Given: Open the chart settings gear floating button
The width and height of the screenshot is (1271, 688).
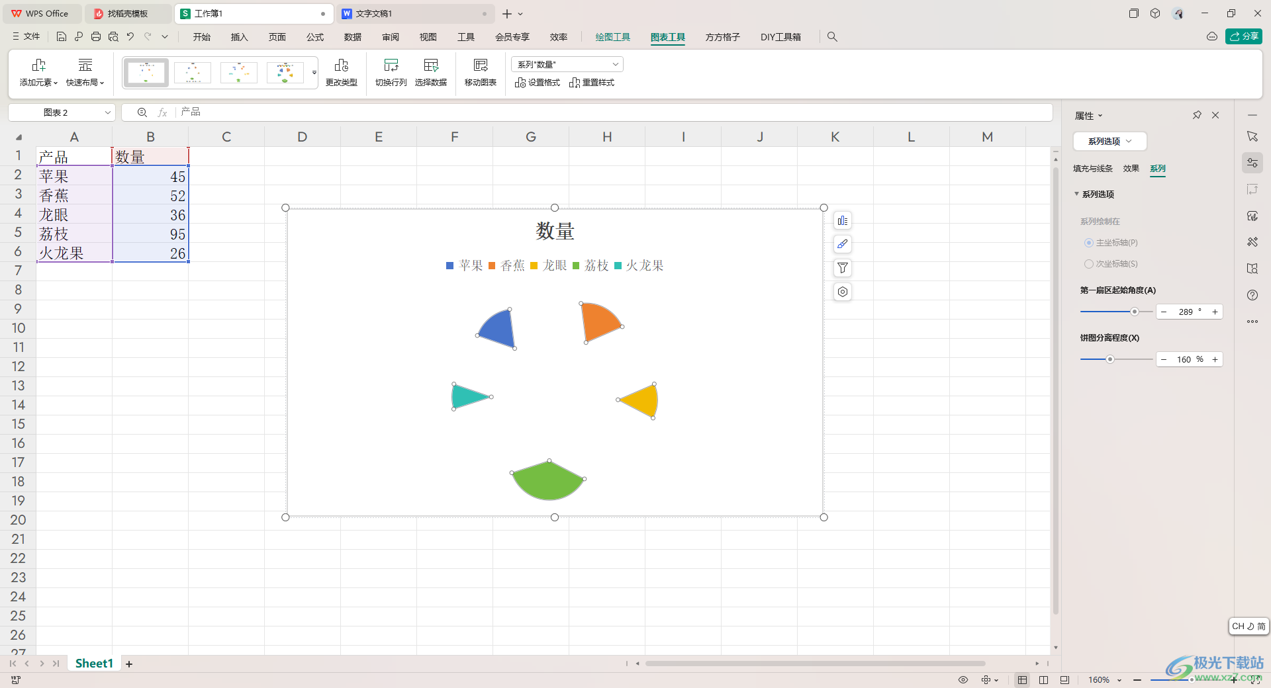Looking at the screenshot, I should pyautogui.click(x=843, y=292).
